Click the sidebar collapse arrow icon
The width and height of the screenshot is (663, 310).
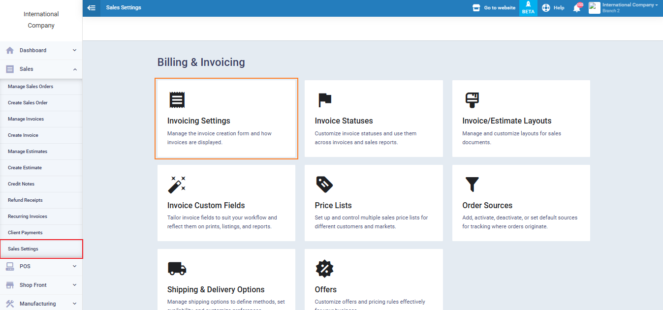91,8
